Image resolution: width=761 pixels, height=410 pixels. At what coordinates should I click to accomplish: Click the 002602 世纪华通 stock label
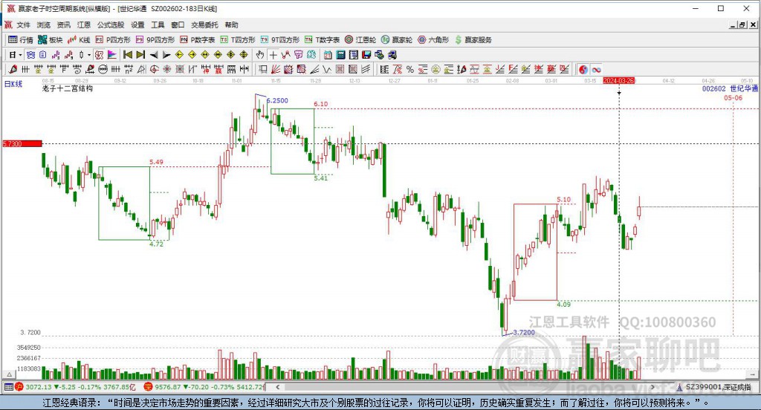click(x=730, y=88)
